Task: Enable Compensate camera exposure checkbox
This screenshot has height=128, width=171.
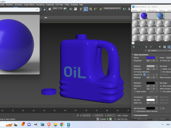Action: click(135, 111)
